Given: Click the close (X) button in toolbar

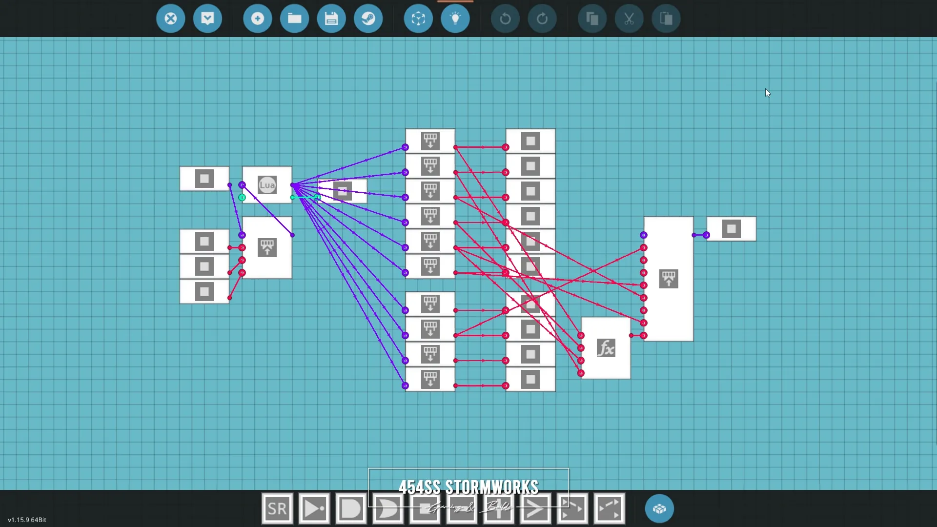Looking at the screenshot, I should (x=170, y=19).
